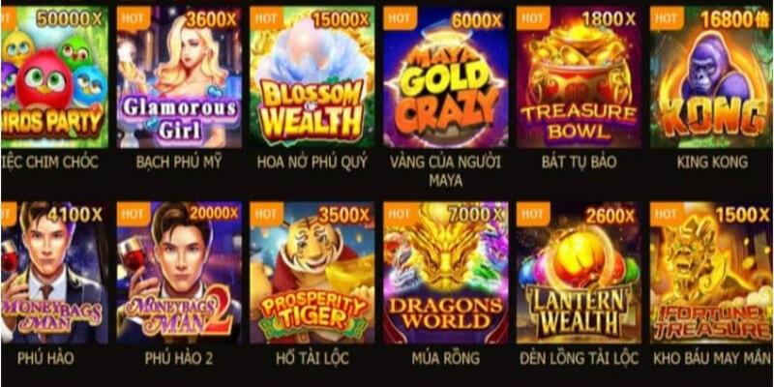Viewport: 774px width, 387px height.
Task: Launch the Glamorous Girl slot game
Action: [179, 77]
